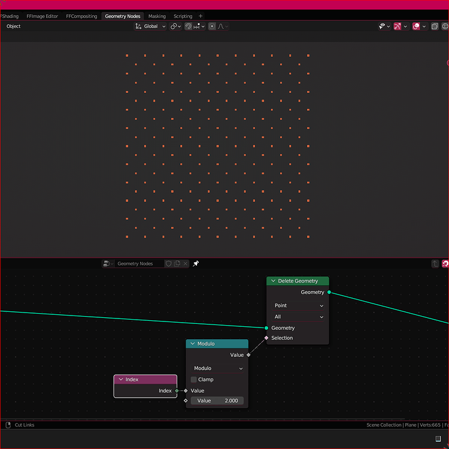
Task: Expand the gizmo options dropdown arrow
Action: pyautogui.click(x=405, y=26)
